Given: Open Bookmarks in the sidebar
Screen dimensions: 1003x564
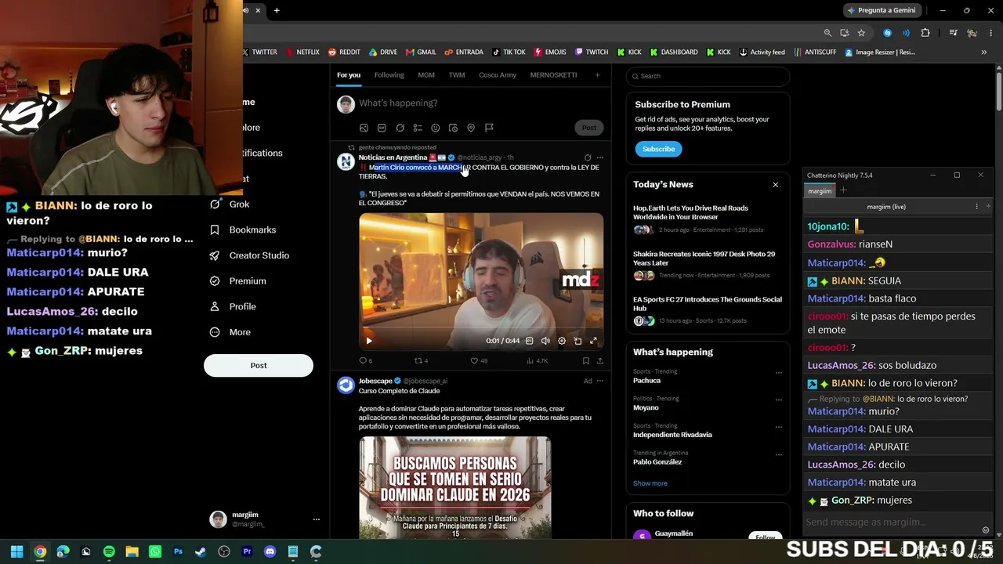Looking at the screenshot, I should point(242,230).
